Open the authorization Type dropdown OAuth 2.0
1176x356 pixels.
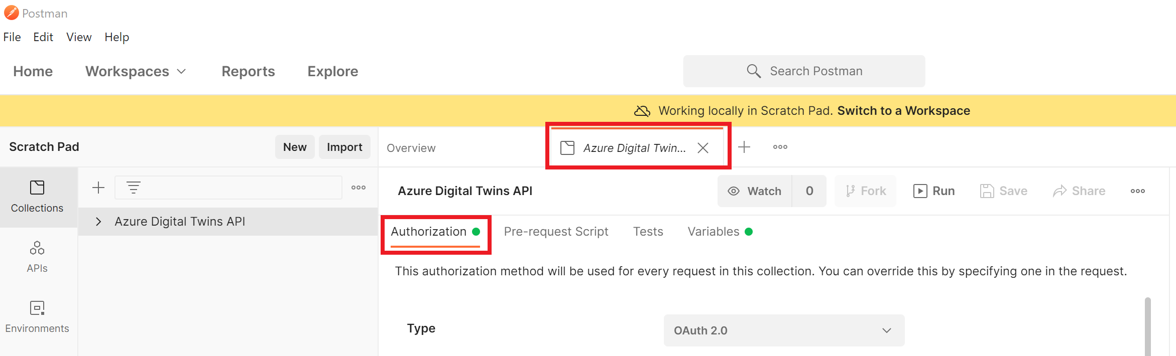coord(784,330)
